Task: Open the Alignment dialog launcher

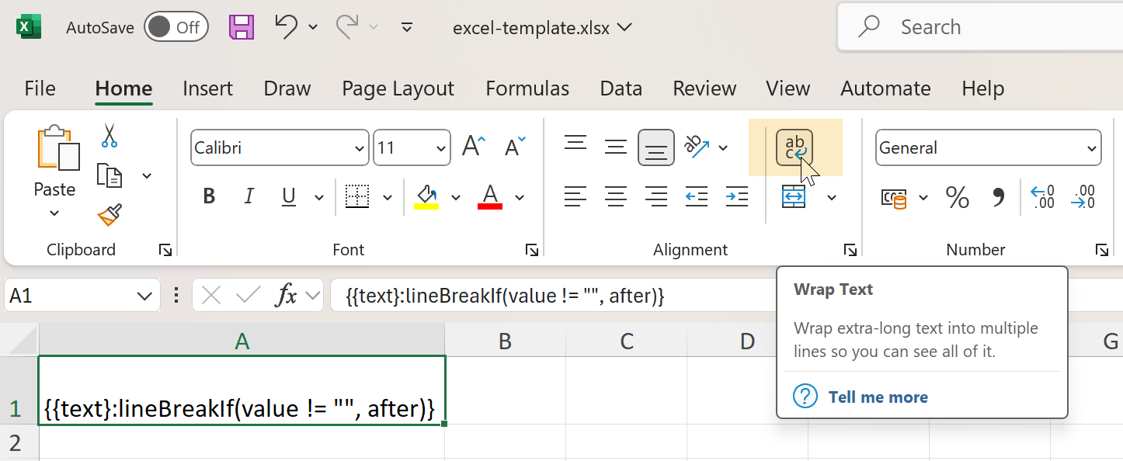Action: click(850, 250)
